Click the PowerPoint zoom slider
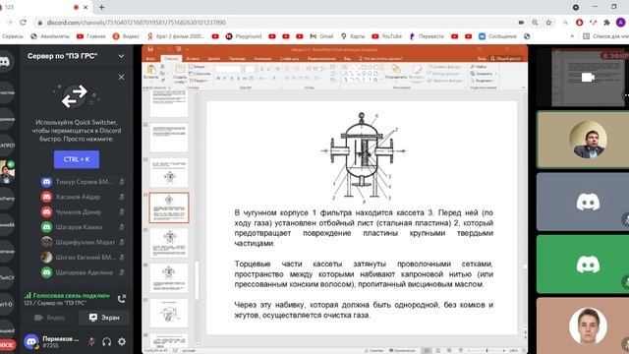Image resolution: width=629 pixels, height=354 pixels. click(487, 350)
